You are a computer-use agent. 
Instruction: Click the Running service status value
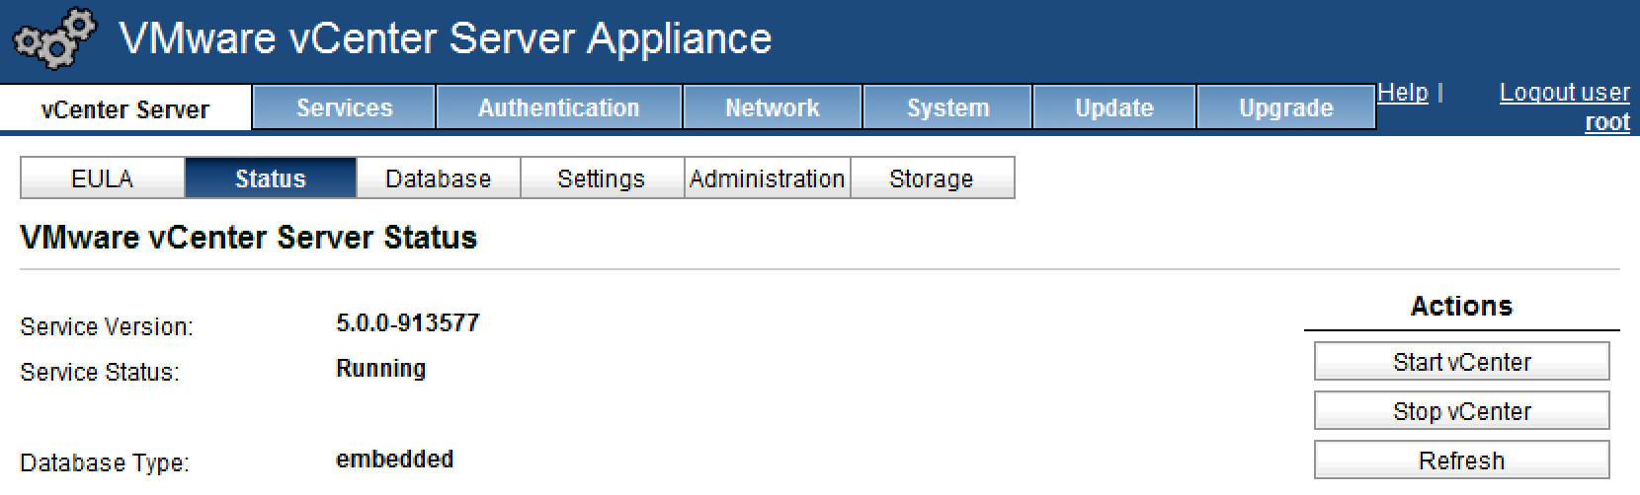pyautogui.click(x=381, y=369)
